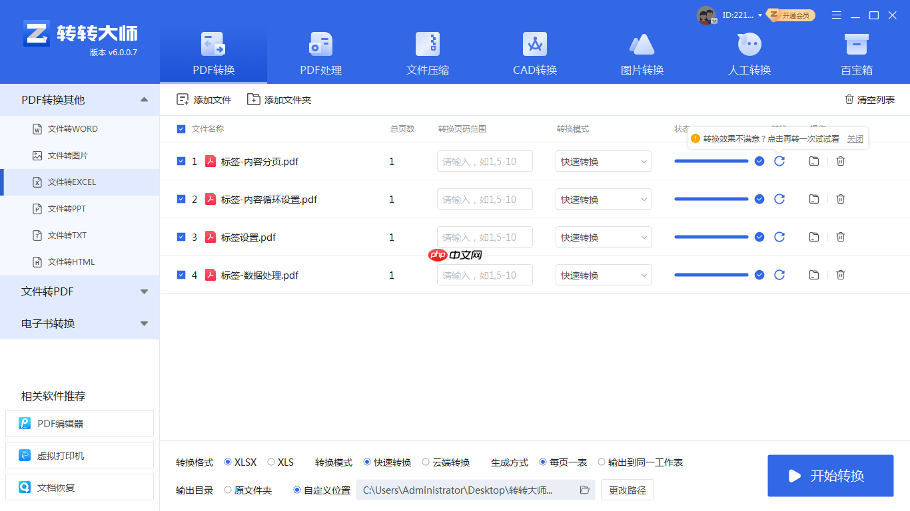The height and width of the screenshot is (511, 910).
Task: Click reconvert icon for 标签-内容分页.pdf
Action: (x=779, y=161)
